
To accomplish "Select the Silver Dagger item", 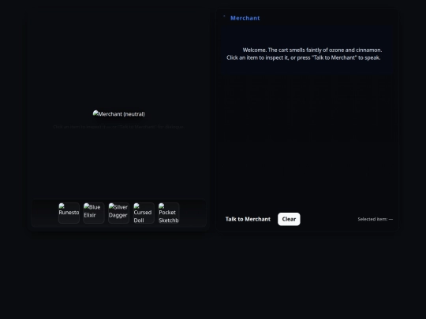I will coord(118,213).
